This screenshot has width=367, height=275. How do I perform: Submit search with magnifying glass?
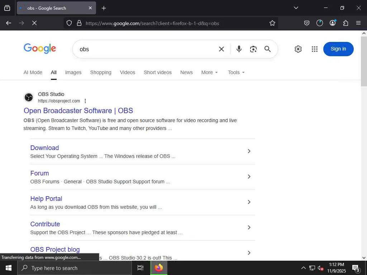[x=267, y=49]
